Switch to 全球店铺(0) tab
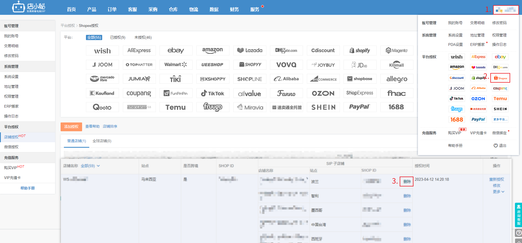Screen dimensions: 522x243 (102, 141)
